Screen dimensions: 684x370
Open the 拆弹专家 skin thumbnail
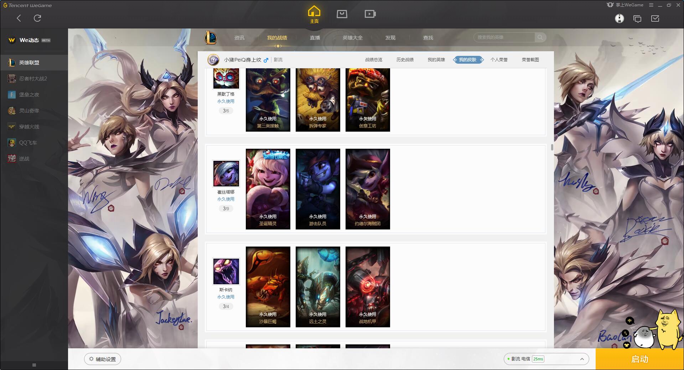click(x=318, y=100)
